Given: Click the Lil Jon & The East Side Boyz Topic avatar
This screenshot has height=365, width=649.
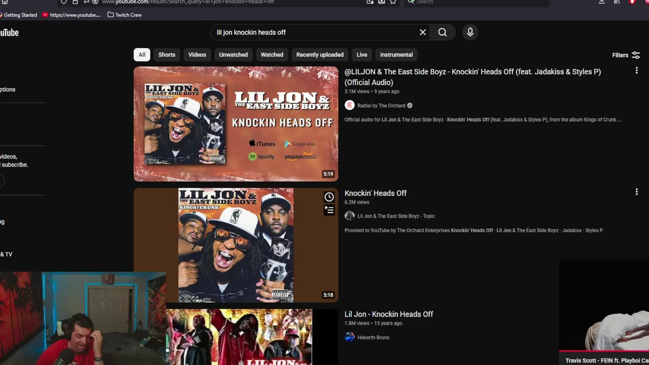Looking at the screenshot, I should click(349, 216).
